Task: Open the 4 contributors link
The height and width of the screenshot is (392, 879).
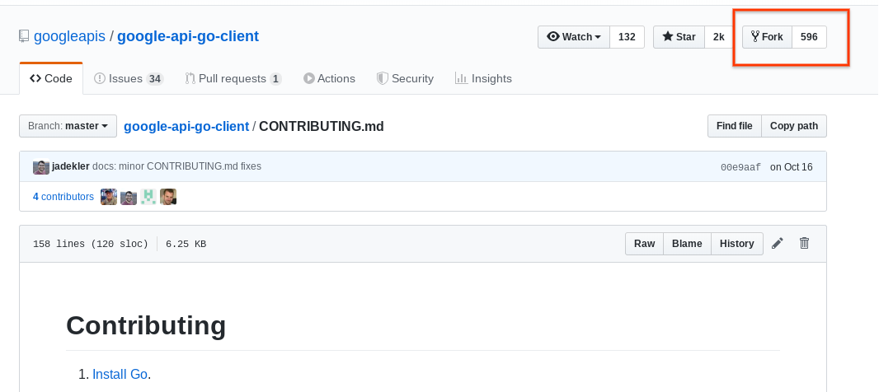Action: click(x=63, y=197)
